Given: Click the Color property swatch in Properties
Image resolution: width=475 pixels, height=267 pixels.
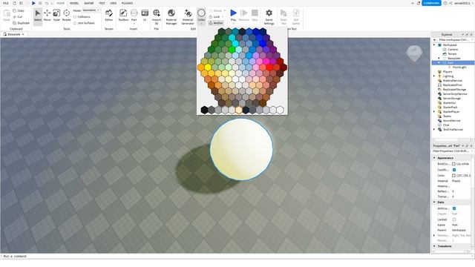Looking at the screenshot, I should click(453, 176).
